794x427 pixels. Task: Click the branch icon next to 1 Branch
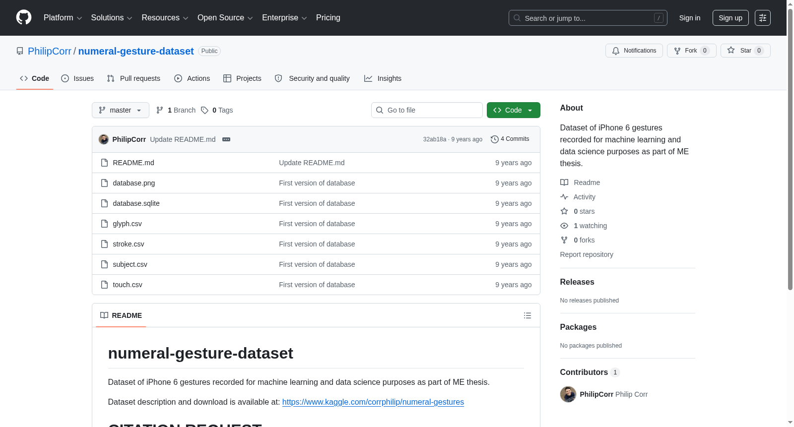click(160, 110)
